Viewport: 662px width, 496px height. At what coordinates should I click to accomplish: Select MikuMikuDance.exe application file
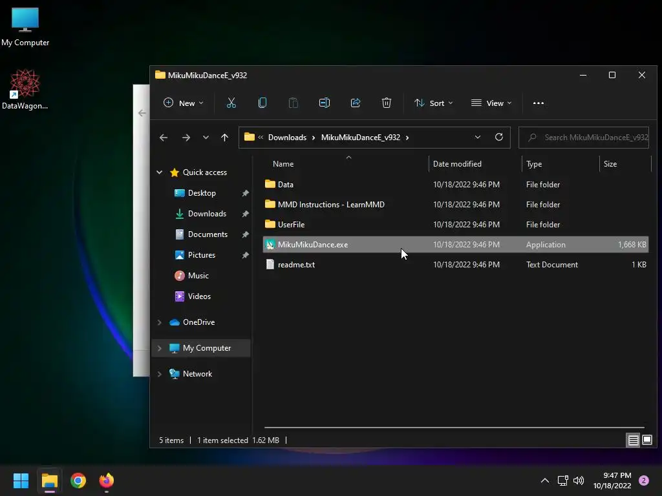coord(456,245)
